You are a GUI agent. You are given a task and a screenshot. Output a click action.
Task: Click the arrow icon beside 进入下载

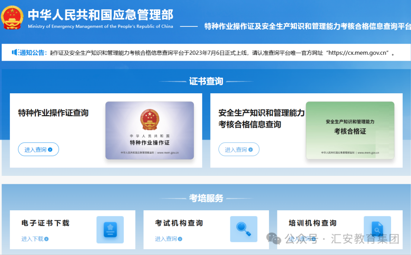tap(47, 239)
